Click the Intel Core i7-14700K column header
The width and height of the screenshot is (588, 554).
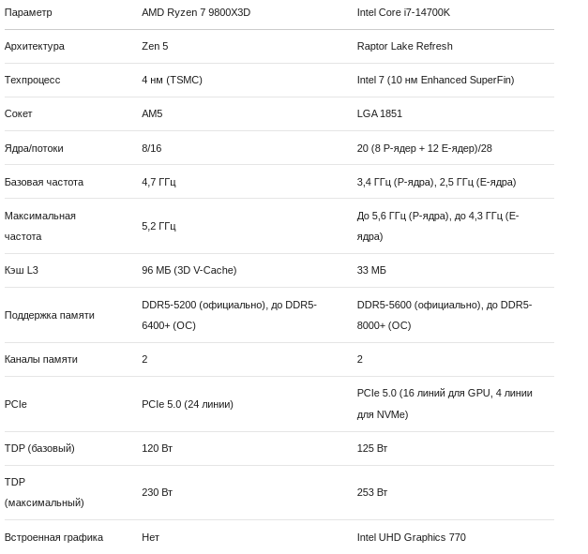403,12
